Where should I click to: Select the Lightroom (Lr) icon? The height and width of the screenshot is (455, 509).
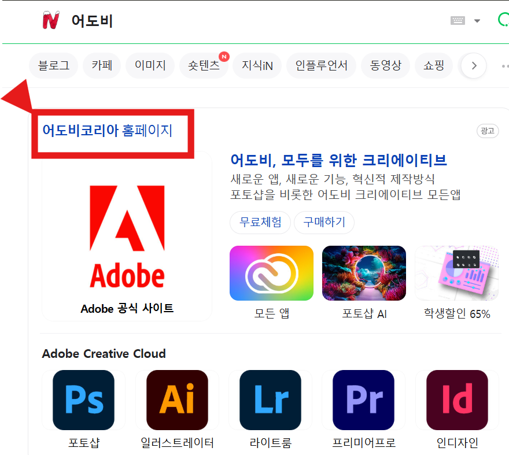pos(271,399)
